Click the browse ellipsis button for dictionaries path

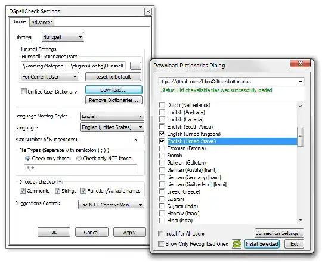[x=135, y=66]
